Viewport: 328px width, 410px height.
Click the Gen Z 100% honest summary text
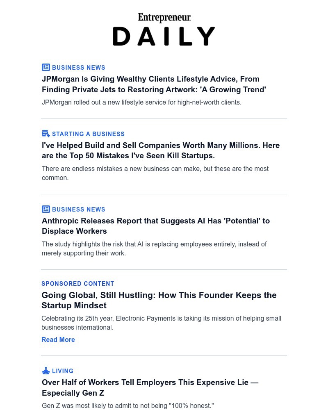(128, 406)
